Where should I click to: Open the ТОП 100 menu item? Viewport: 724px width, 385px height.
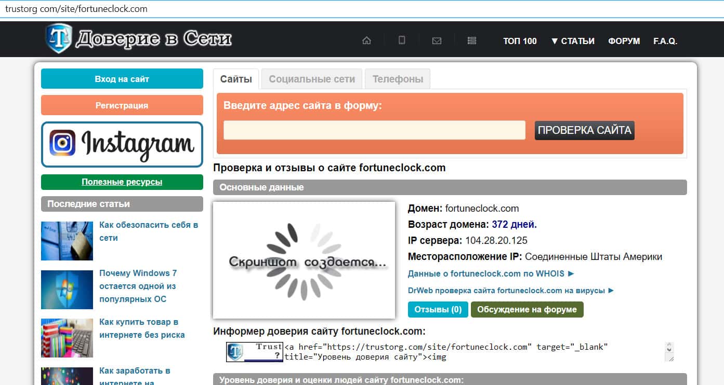(x=520, y=41)
